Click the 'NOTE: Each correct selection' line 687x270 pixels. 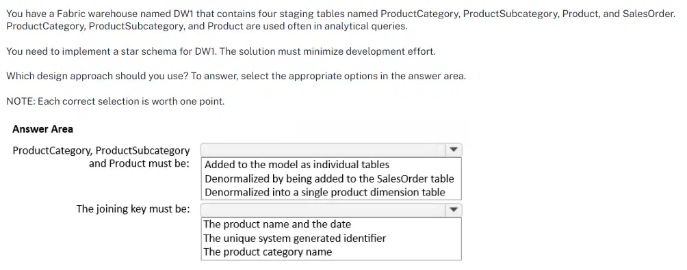115,102
